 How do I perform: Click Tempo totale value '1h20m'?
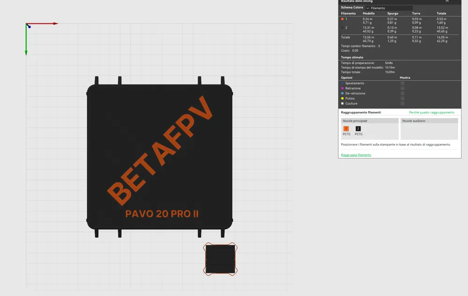(x=390, y=72)
